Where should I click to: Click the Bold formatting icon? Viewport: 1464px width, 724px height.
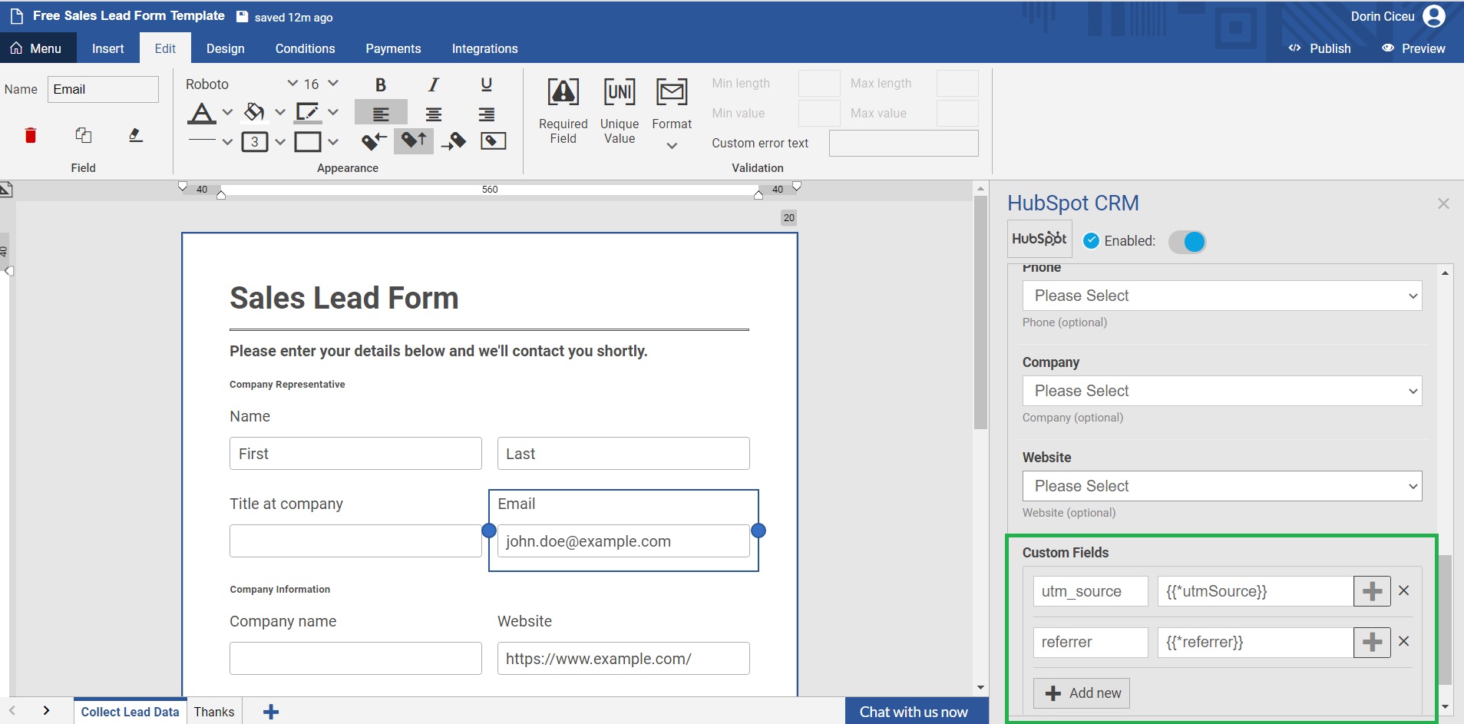coord(380,85)
